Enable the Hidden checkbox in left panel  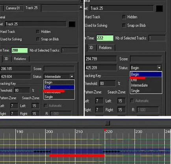click(x=38, y=32)
